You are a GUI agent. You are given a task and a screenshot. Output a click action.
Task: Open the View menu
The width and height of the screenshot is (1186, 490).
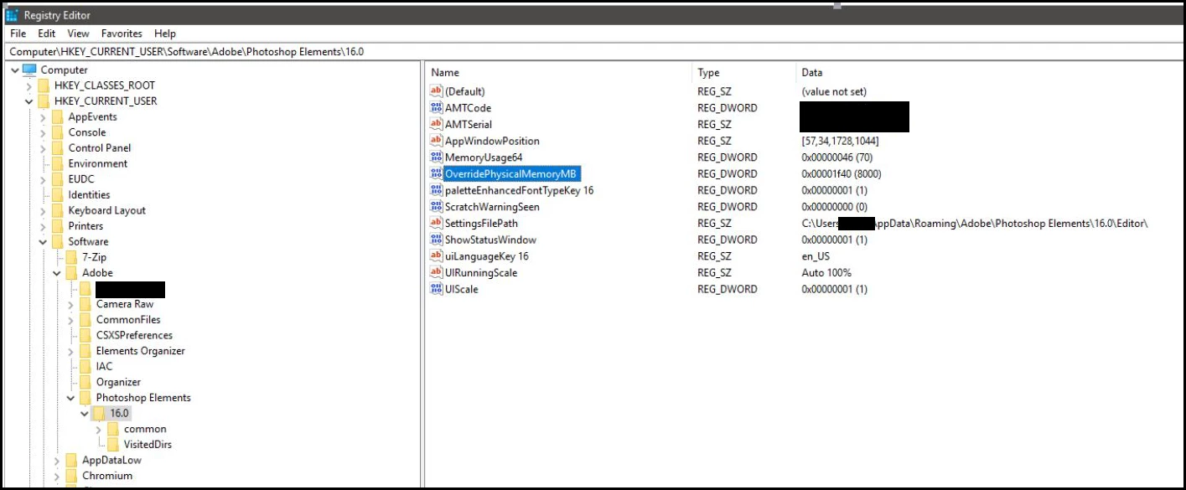point(78,34)
